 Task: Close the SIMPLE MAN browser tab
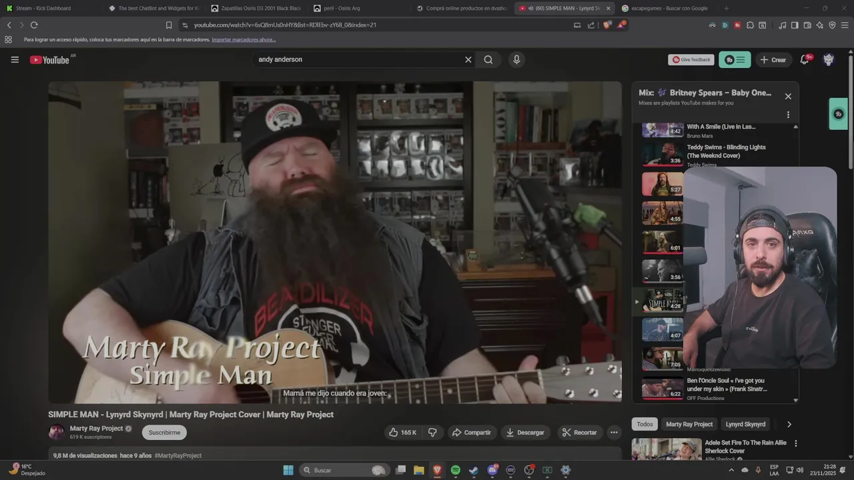point(608,8)
